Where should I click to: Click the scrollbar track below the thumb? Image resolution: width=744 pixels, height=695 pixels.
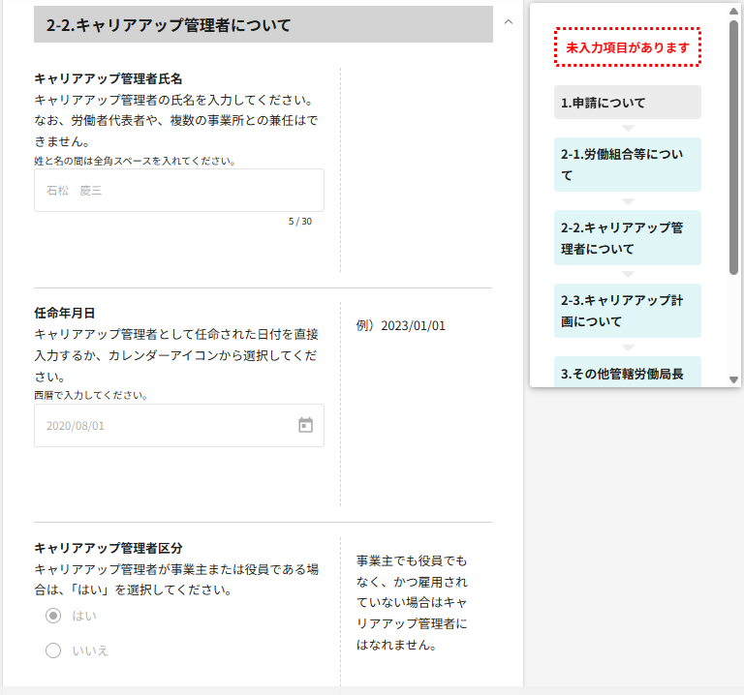[733, 329]
